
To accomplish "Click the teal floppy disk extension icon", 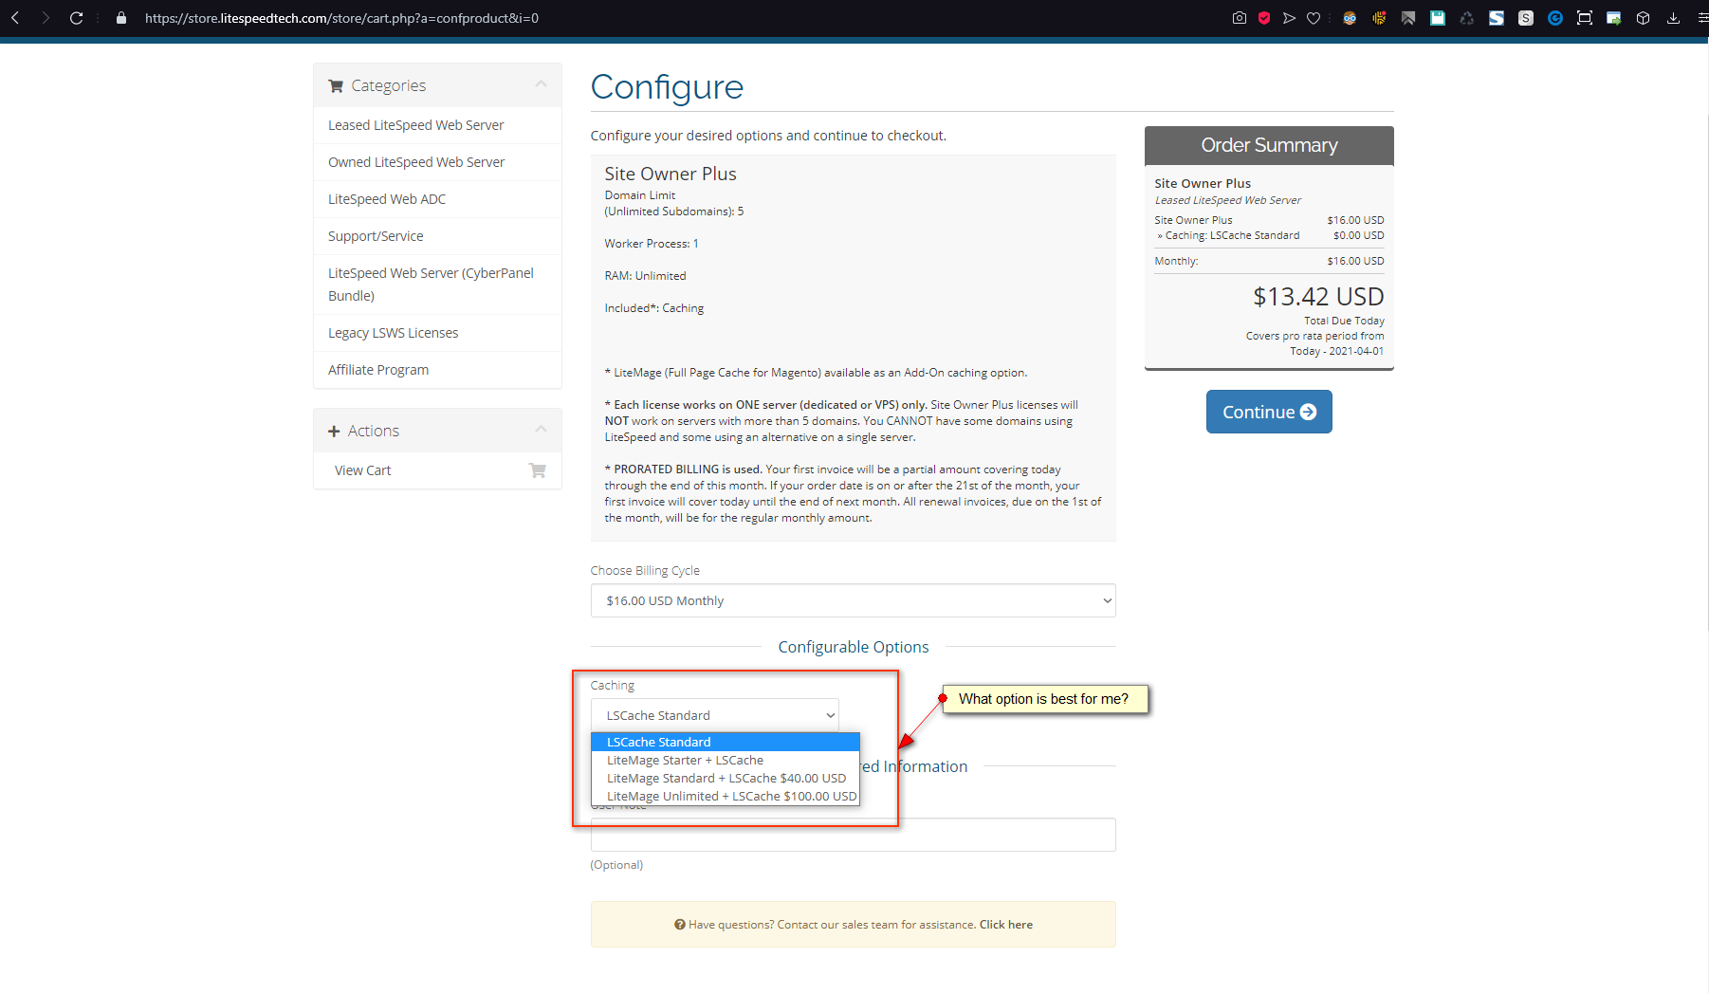I will [1438, 18].
